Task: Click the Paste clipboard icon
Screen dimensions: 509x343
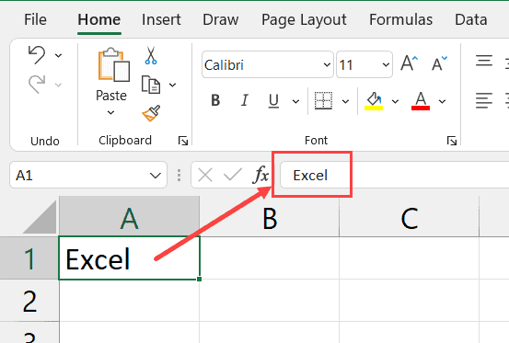Action: coord(113,65)
